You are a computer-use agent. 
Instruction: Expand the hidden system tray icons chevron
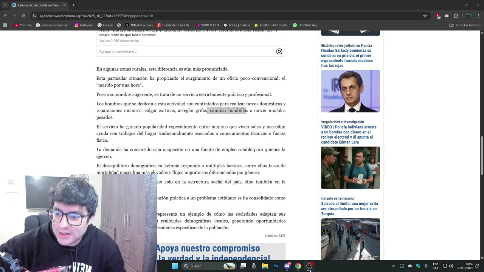click(x=394, y=266)
